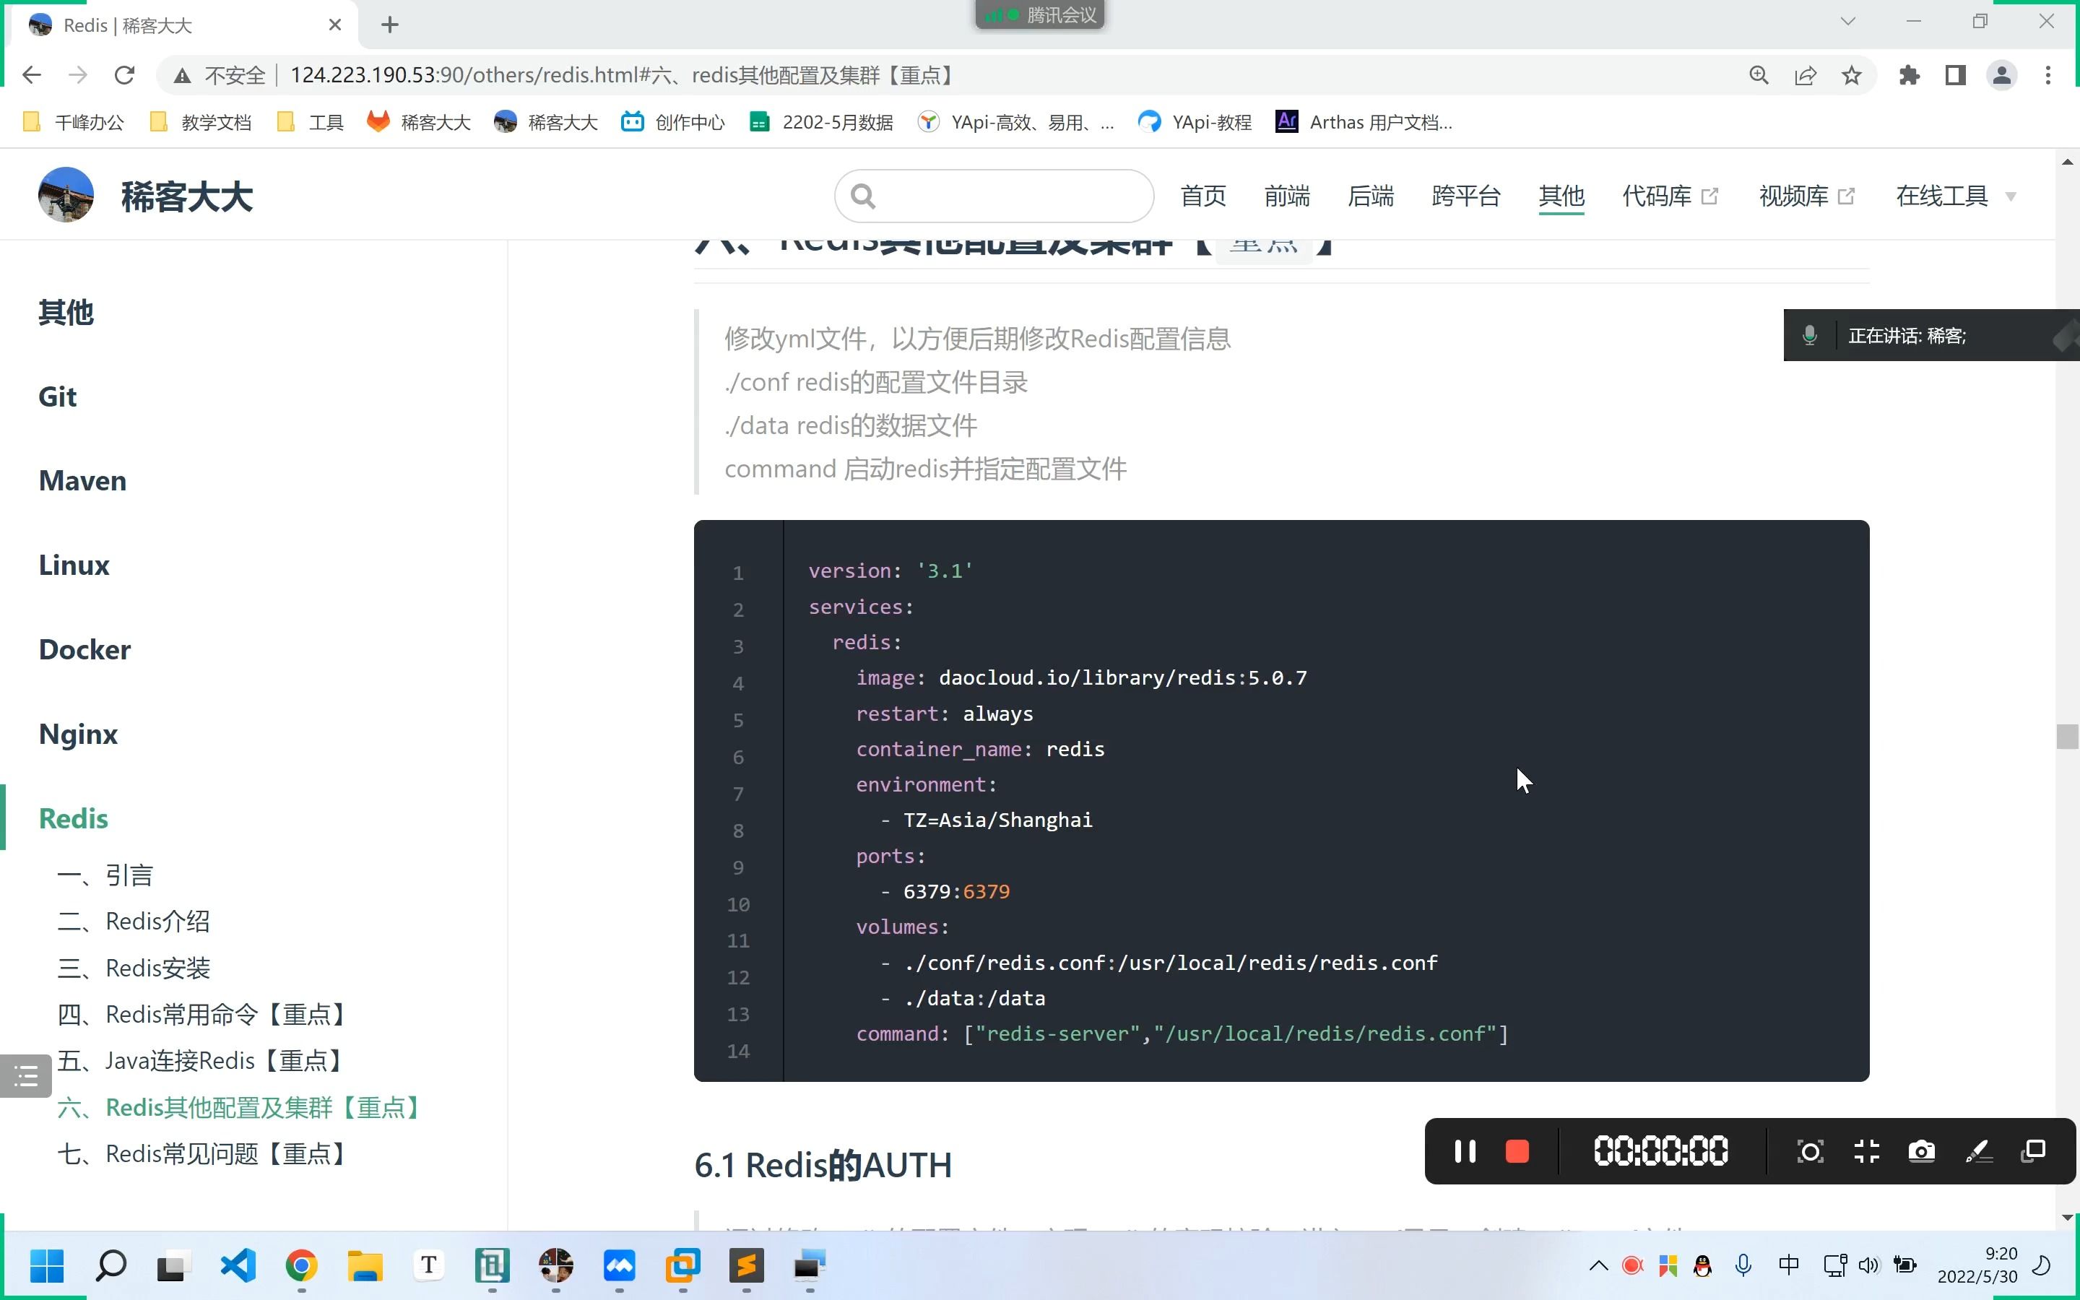This screenshot has height=1300, width=2080.
Task: Click the draw/annotate icon in toolbar
Action: [1978, 1150]
